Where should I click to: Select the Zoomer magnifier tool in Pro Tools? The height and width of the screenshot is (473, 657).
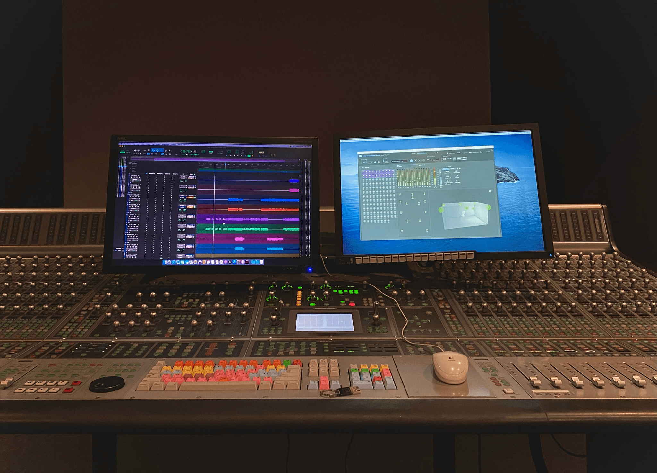coord(149,150)
